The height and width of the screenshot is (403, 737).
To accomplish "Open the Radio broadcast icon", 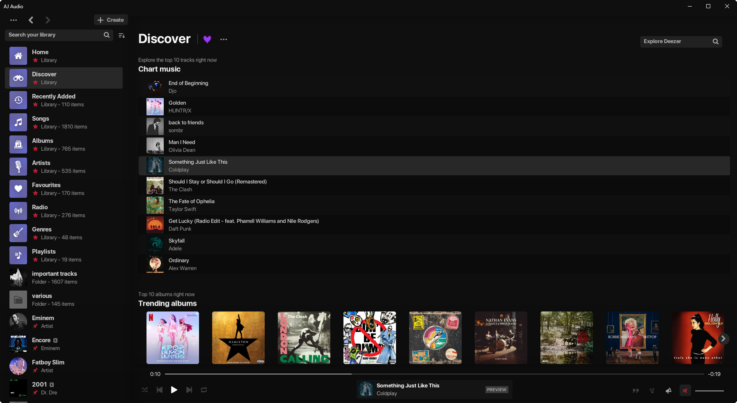I will (x=18, y=211).
